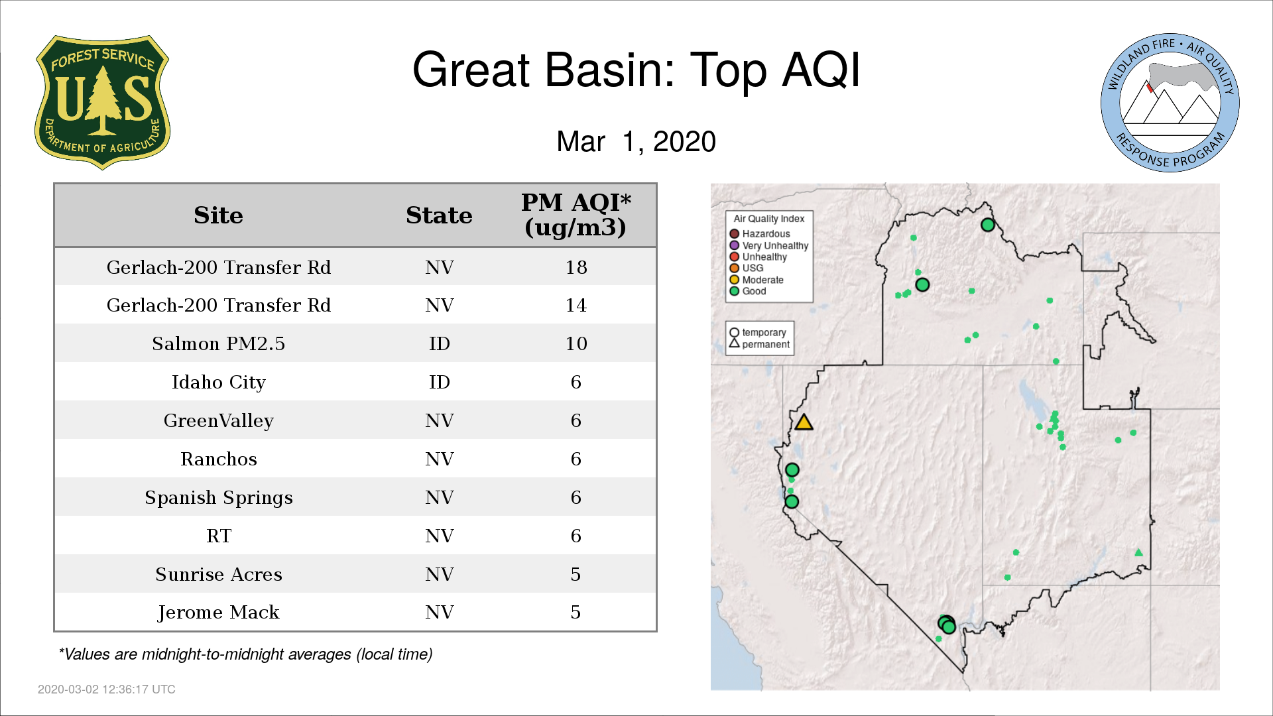Click the Ranchos site name
Viewport: 1273px width, 716px height.
click(x=218, y=459)
